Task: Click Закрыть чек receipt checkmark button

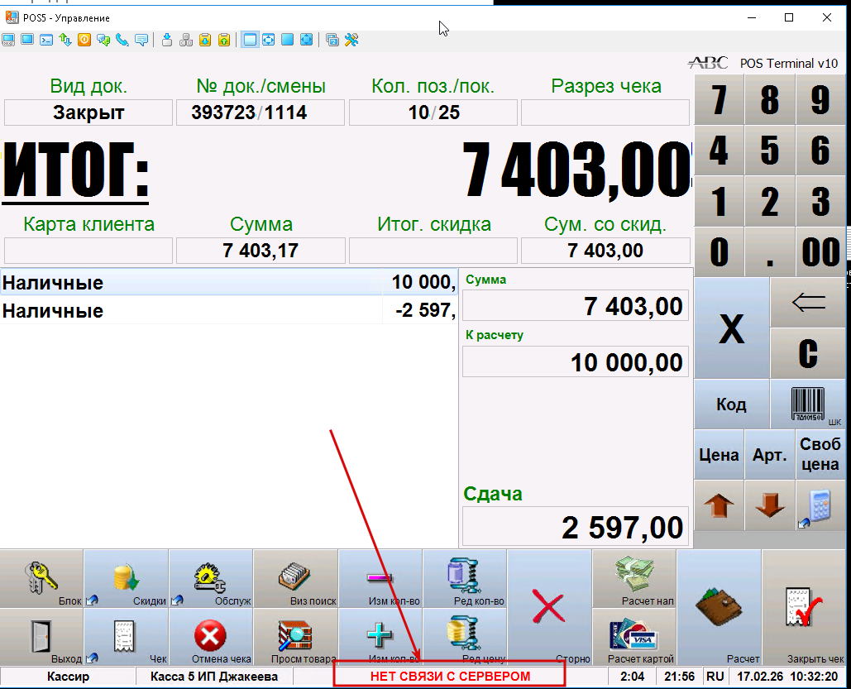Action: coord(805,608)
